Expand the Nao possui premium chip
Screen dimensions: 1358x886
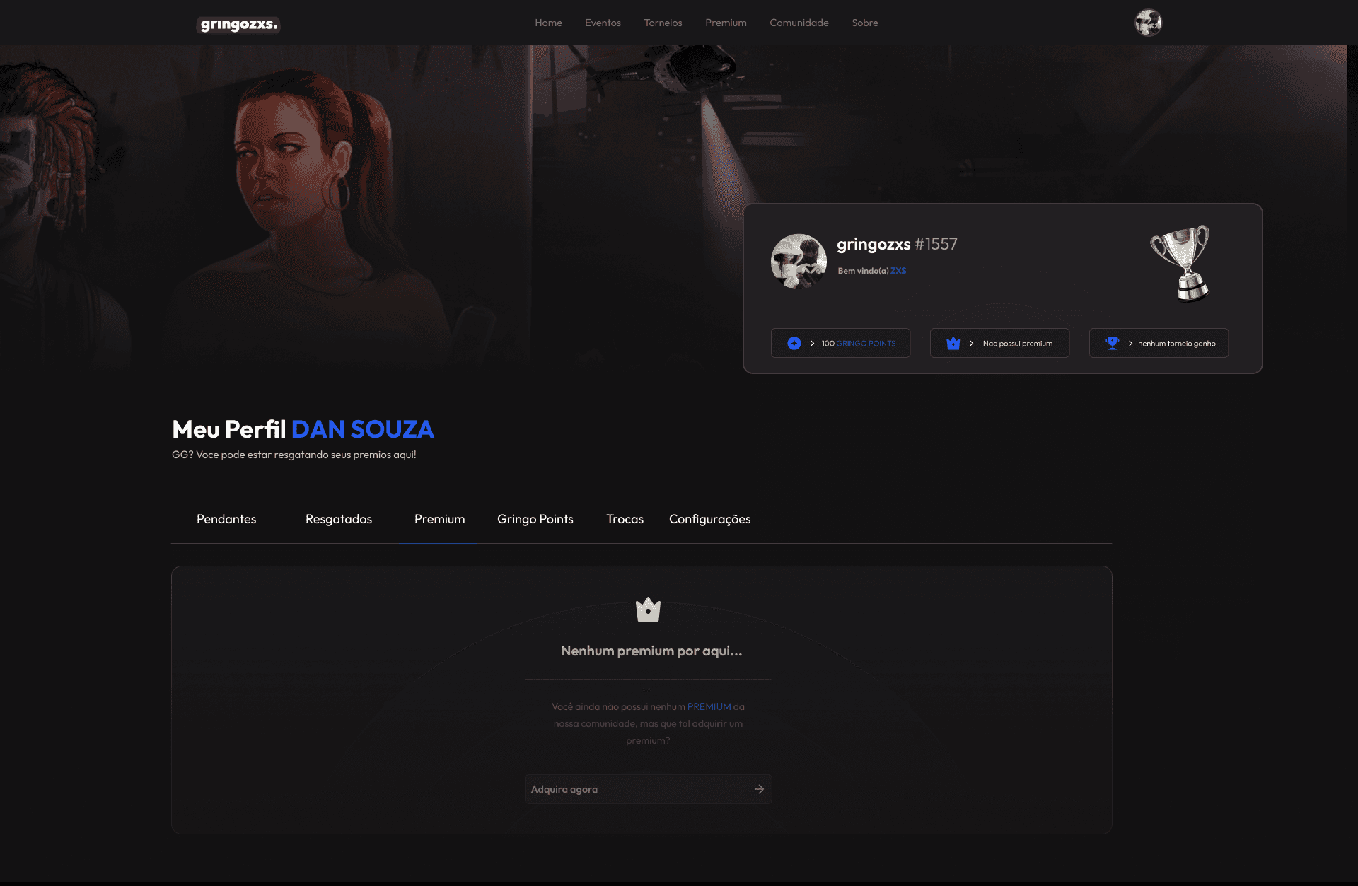[1017, 344]
